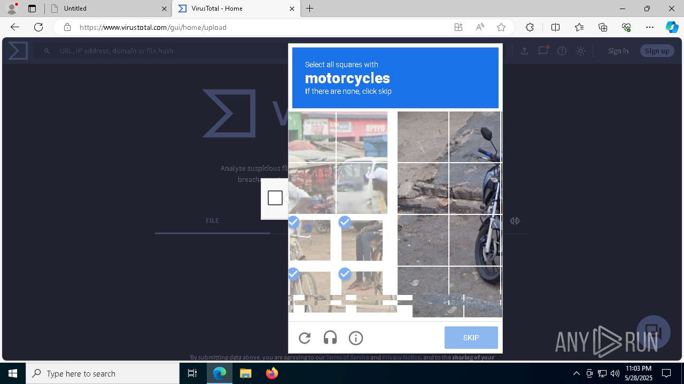
Task: Open Edge Settings and more menu
Action: 650,27
